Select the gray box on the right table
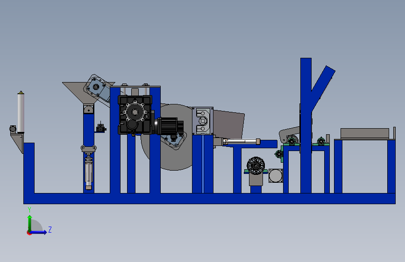 click(x=365, y=134)
